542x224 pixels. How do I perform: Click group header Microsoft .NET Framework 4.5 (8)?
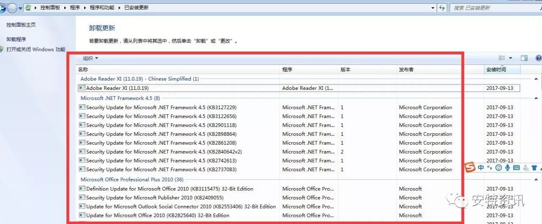[120, 98]
